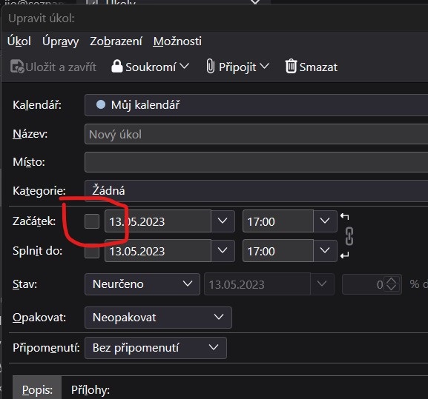Focus the Místo input field

click(257, 162)
